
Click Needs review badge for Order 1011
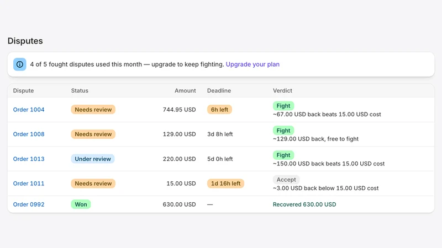(93, 184)
